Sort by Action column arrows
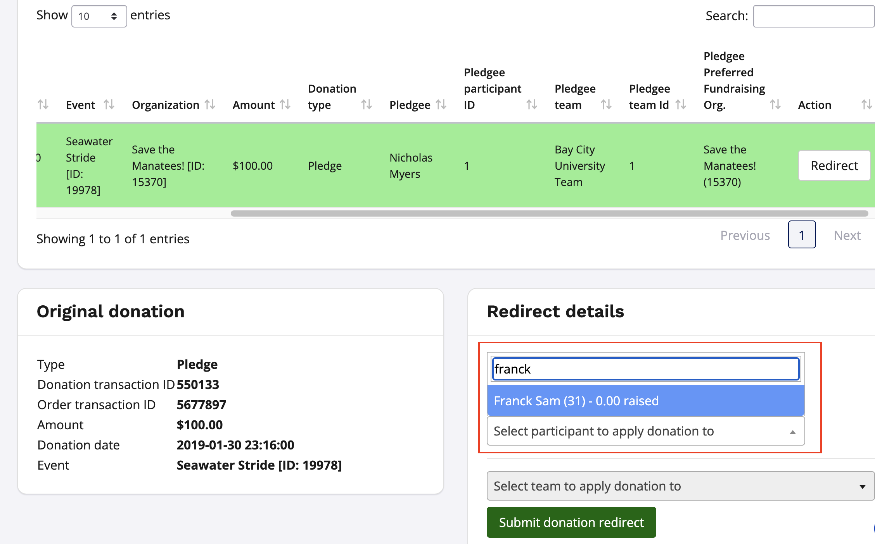 (866, 105)
